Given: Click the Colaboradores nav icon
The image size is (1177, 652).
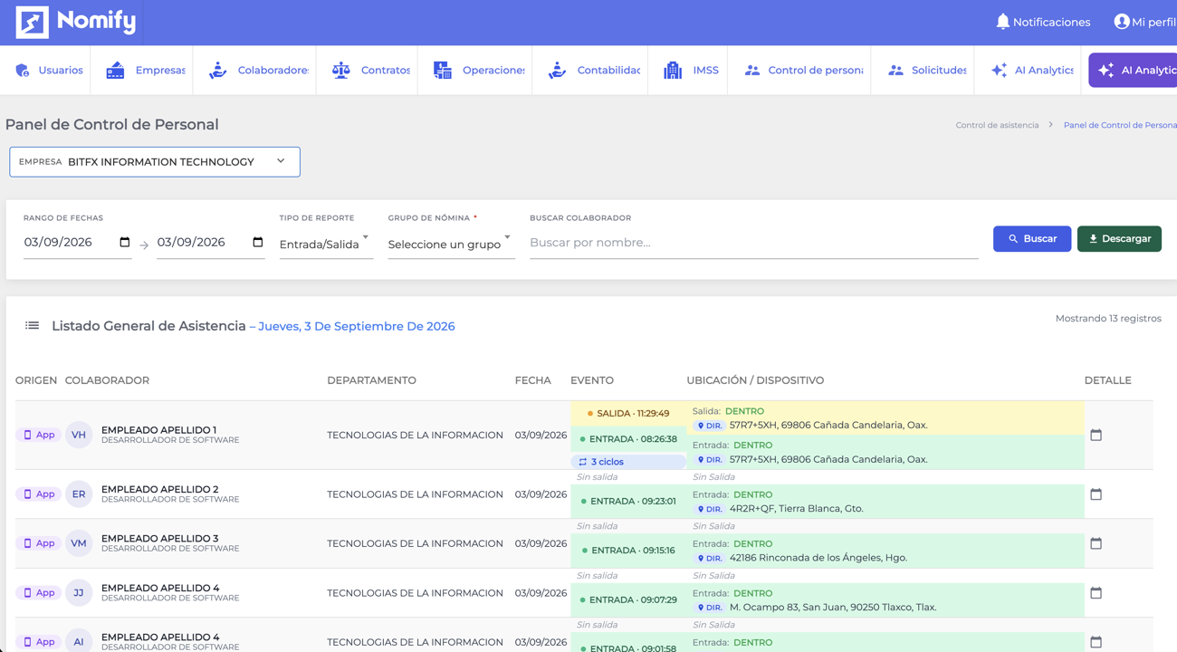Looking at the screenshot, I should click(217, 70).
